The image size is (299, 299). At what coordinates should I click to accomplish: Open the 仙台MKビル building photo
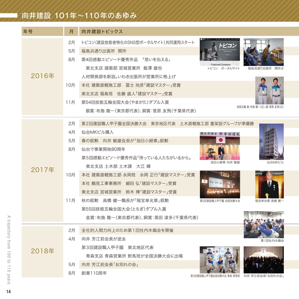[x=271, y=141]
